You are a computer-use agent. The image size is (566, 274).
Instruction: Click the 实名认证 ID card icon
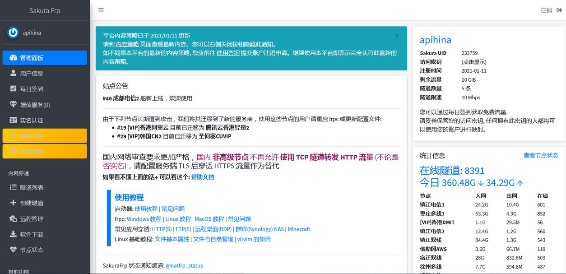13,120
